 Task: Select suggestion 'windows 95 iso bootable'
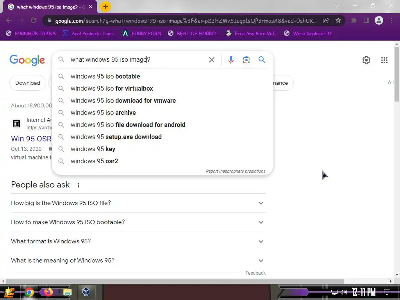[x=162, y=76]
